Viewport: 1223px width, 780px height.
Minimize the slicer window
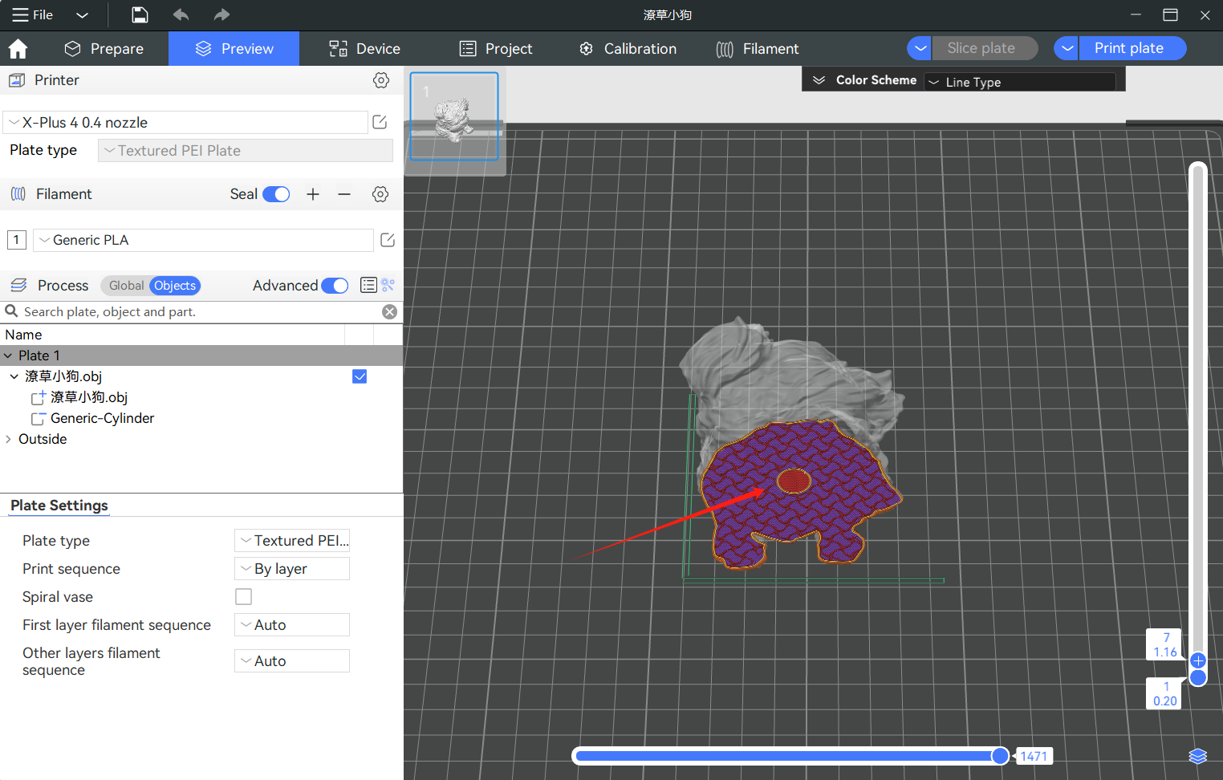[x=1136, y=14]
